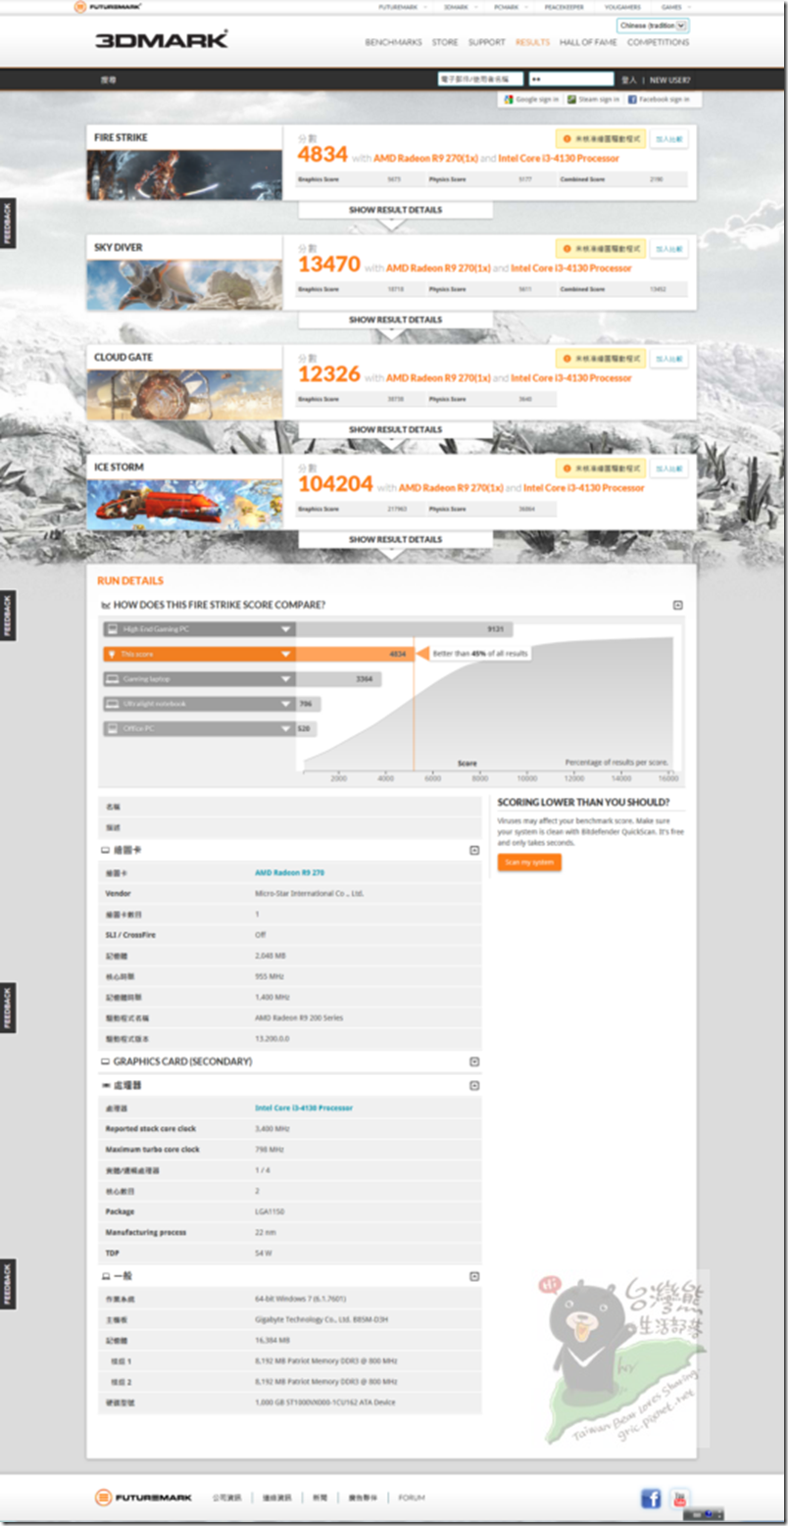Click the Cloud Gate yellow driver warning badge
The height and width of the screenshot is (1526, 788).
point(601,360)
